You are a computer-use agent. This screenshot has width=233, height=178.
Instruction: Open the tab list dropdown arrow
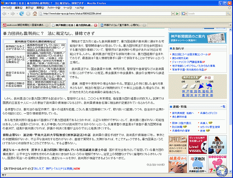point(230,25)
